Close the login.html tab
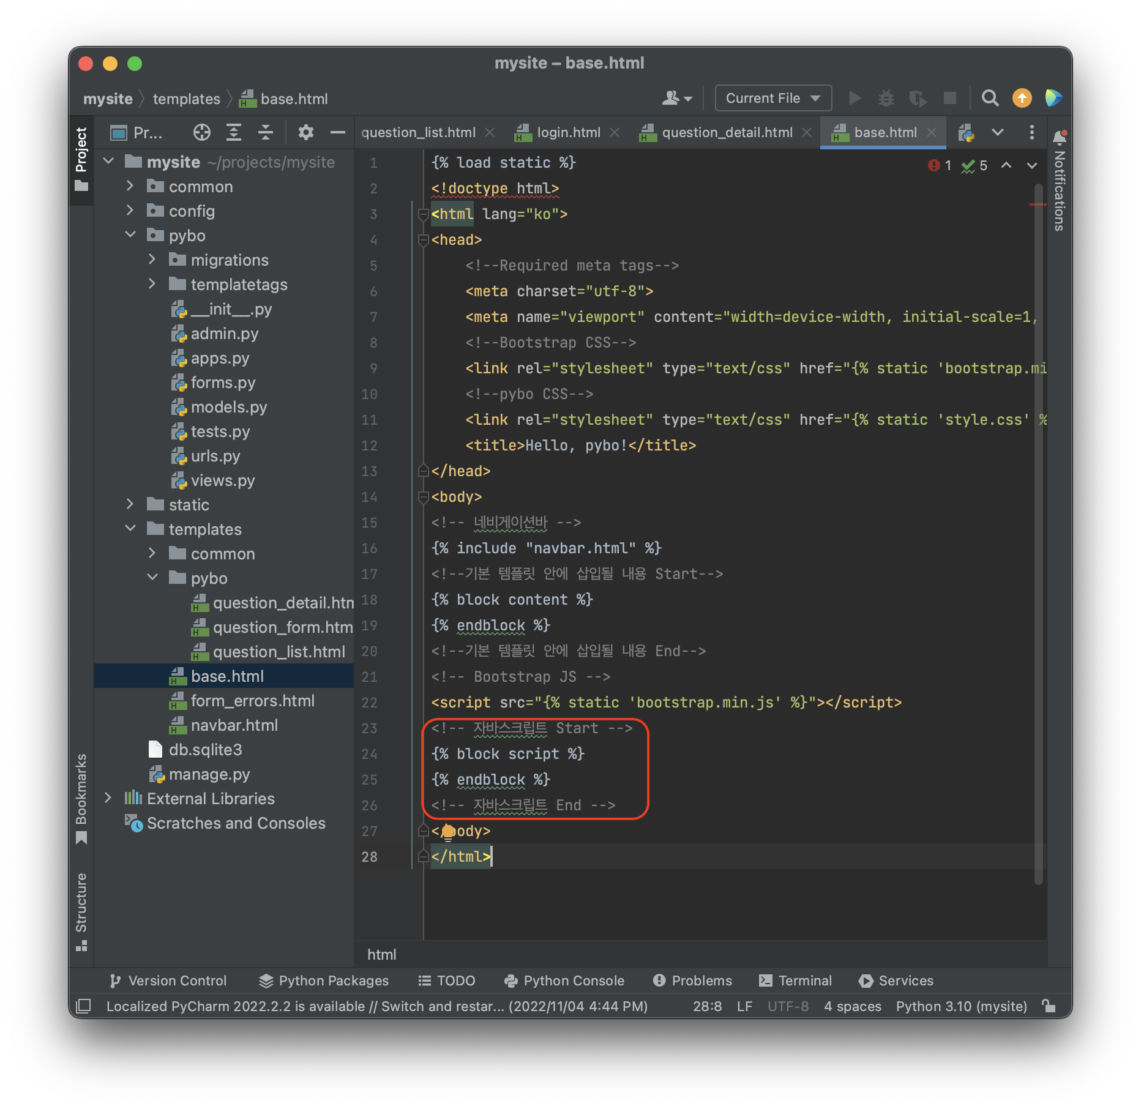This screenshot has width=1141, height=1109. (x=615, y=132)
